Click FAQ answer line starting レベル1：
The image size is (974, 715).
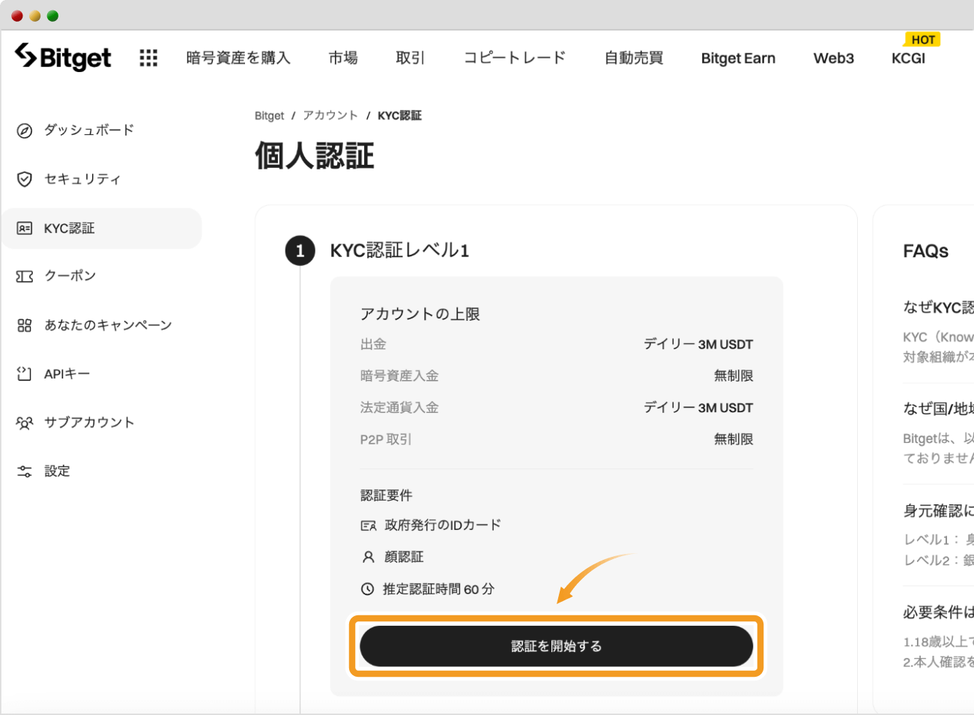point(938,540)
